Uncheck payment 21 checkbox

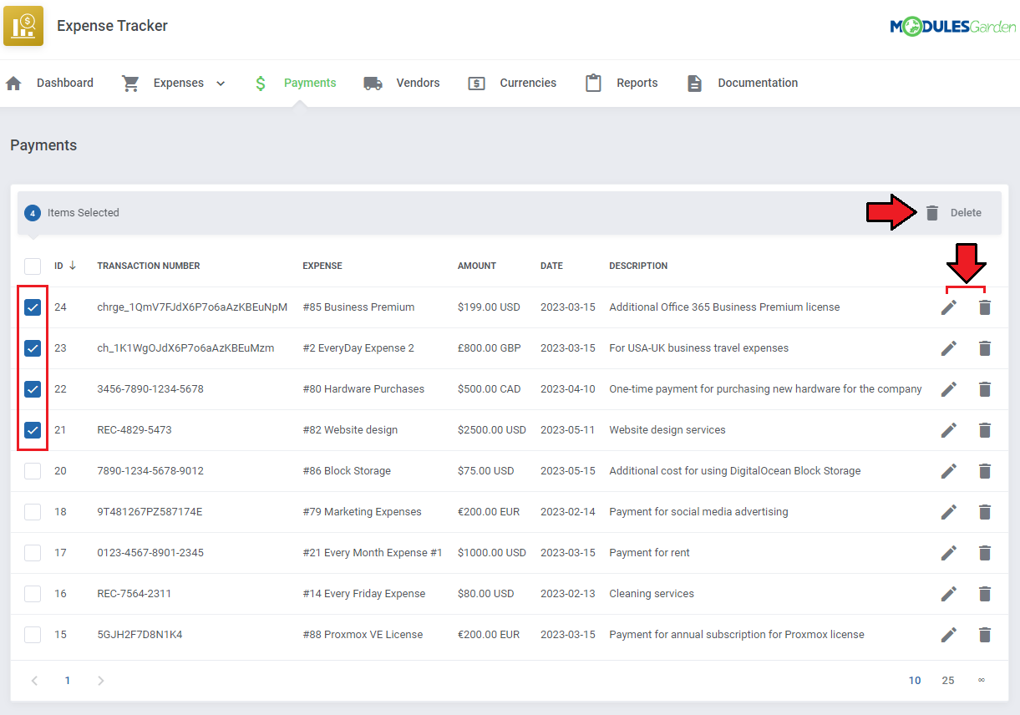point(33,430)
